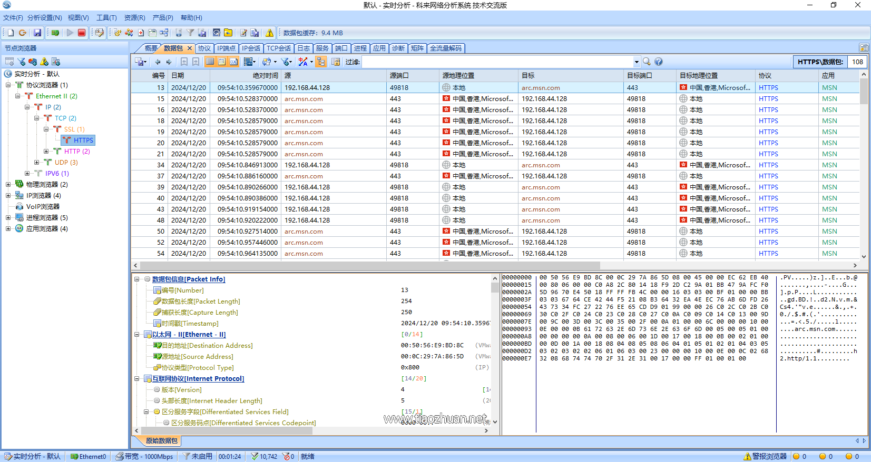Switch to the 矩阵 tab

coord(417,48)
